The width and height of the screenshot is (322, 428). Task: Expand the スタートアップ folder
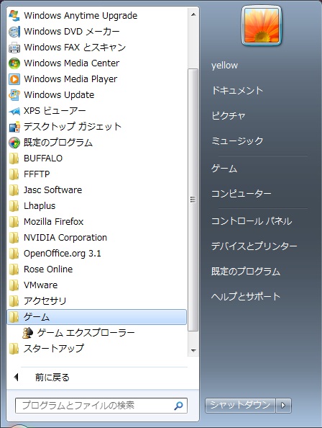point(97,348)
